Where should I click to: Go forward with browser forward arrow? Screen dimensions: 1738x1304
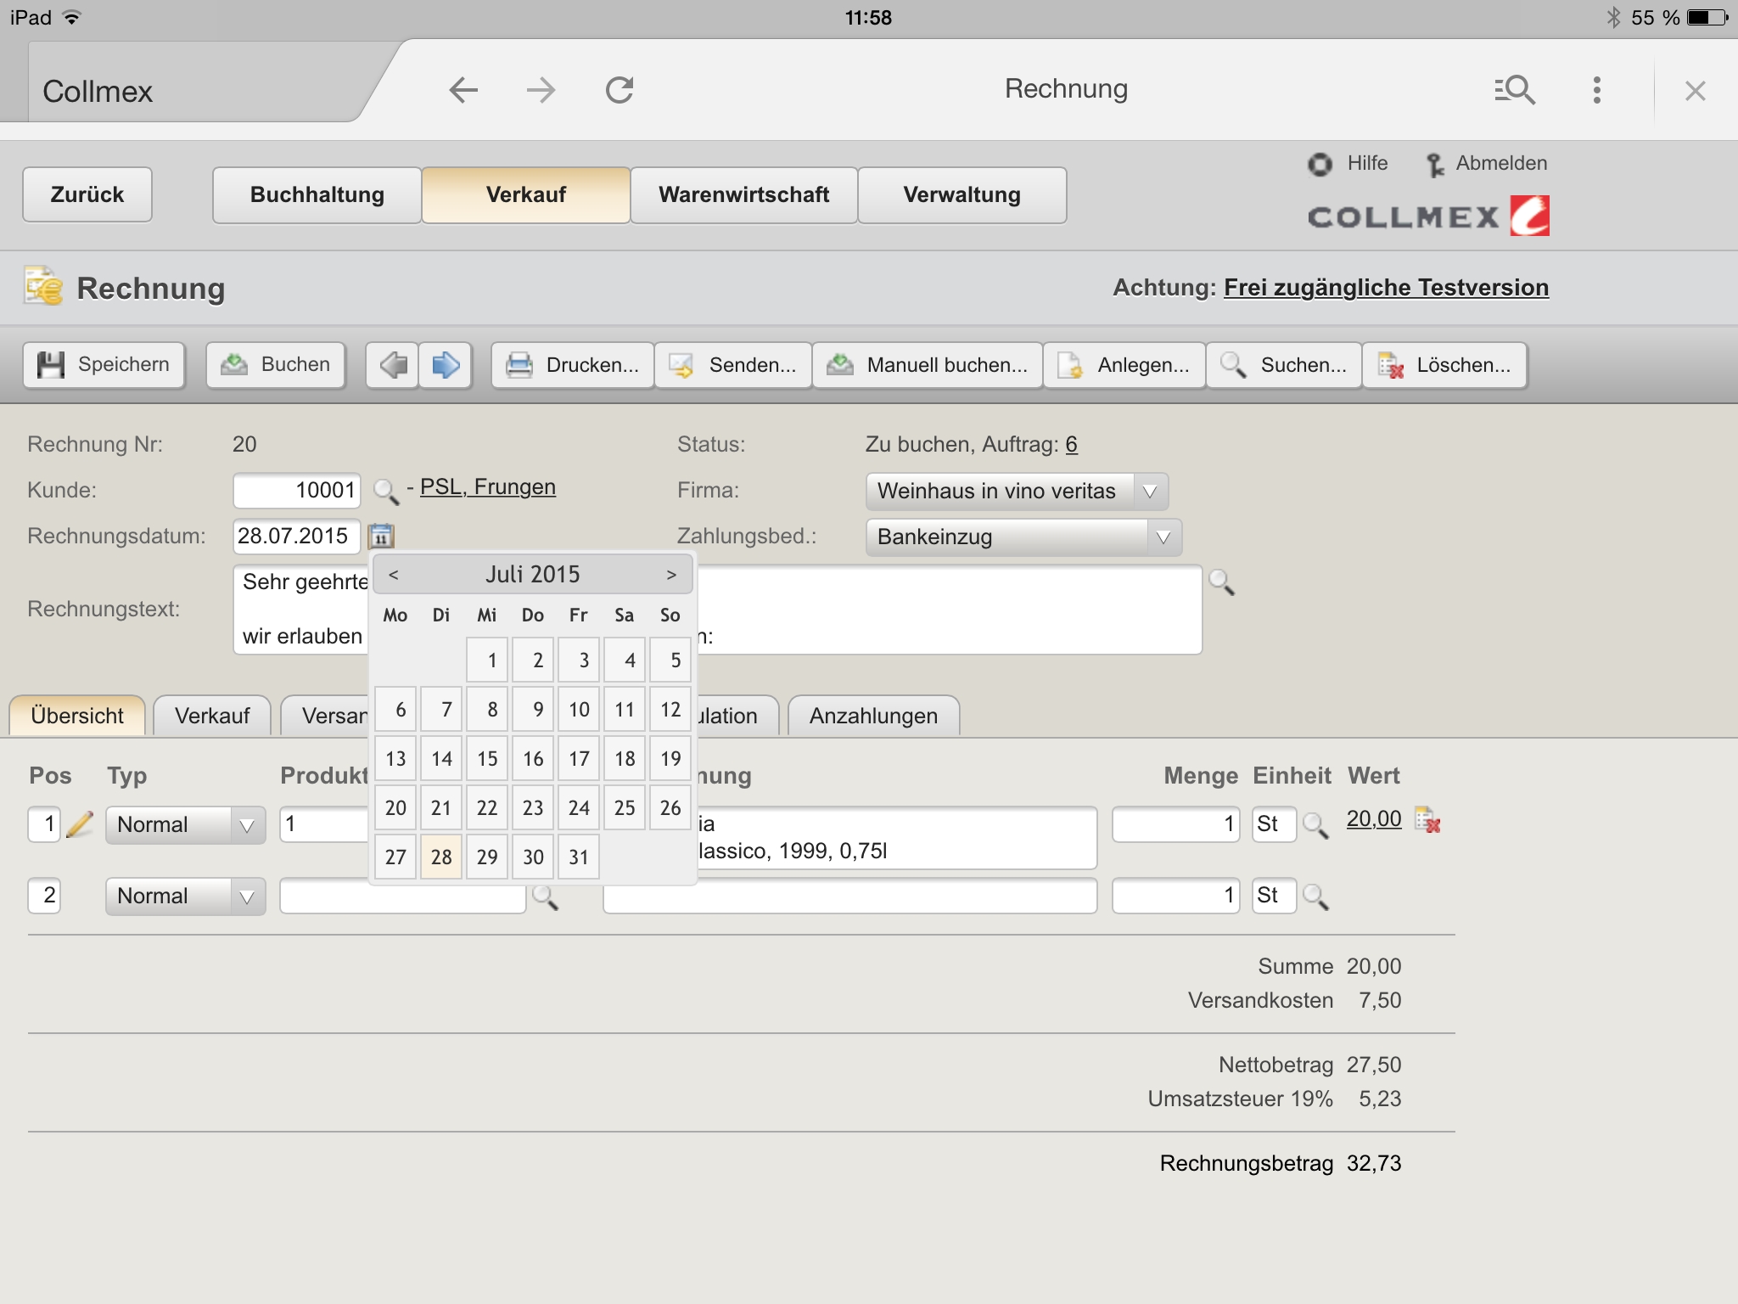[541, 90]
